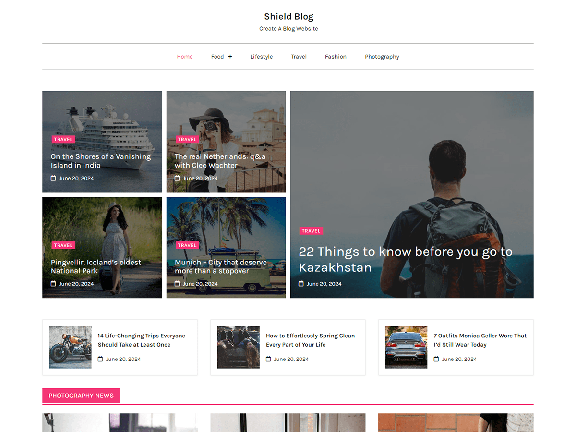The height and width of the screenshot is (432, 576).
Task: Click the BMW car thumbnail next to Monica Geller post
Action: [406, 347]
